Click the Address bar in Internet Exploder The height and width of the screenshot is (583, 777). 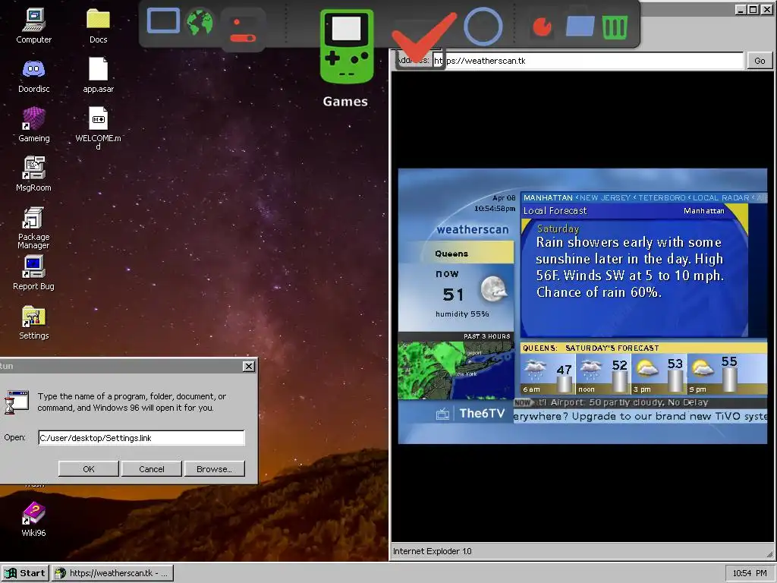point(588,61)
